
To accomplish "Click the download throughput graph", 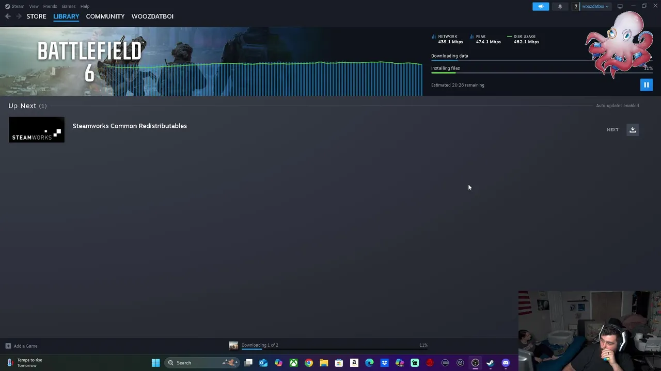I will (263, 78).
